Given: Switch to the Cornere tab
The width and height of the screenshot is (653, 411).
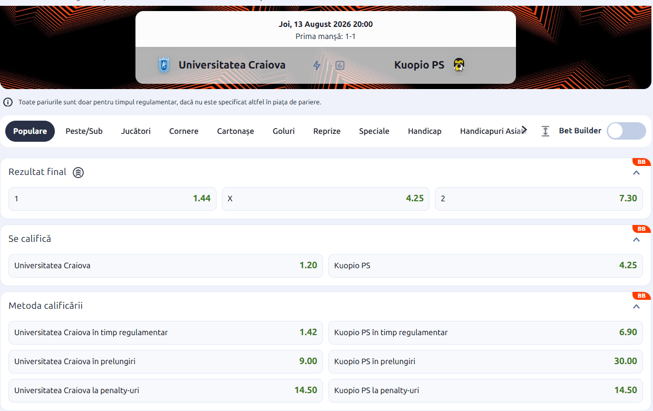Looking at the screenshot, I should pyautogui.click(x=184, y=131).
